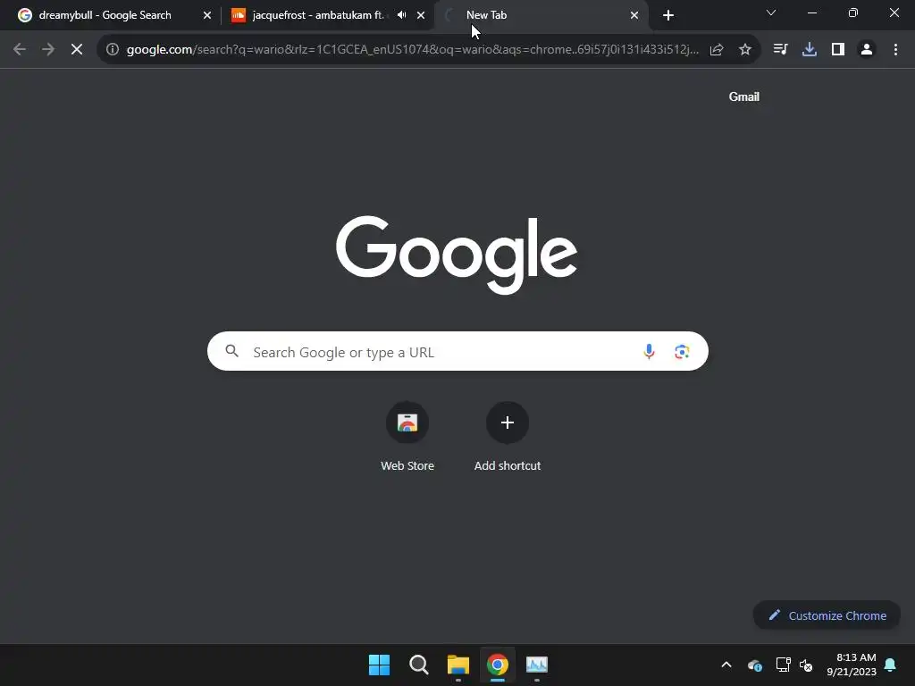This screenshot has width=915, height=686.
Task: Share this page icon
Action: [x=717, y=50]
